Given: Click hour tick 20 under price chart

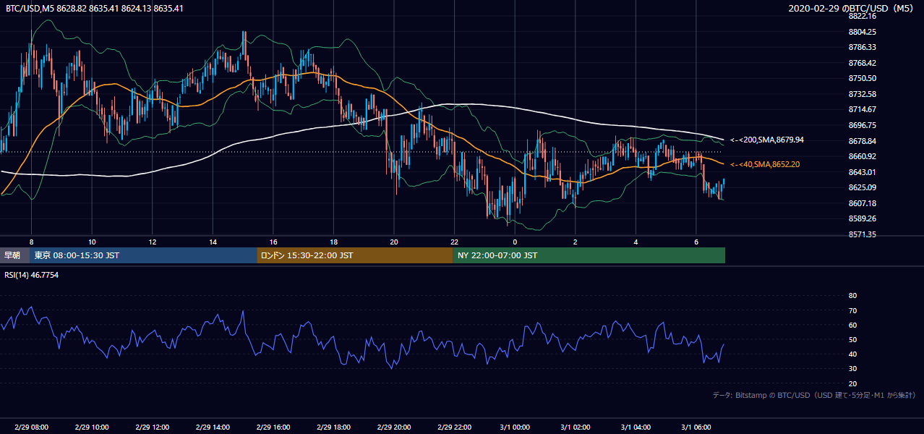Looking at the screenshot, I should (393, 242).
